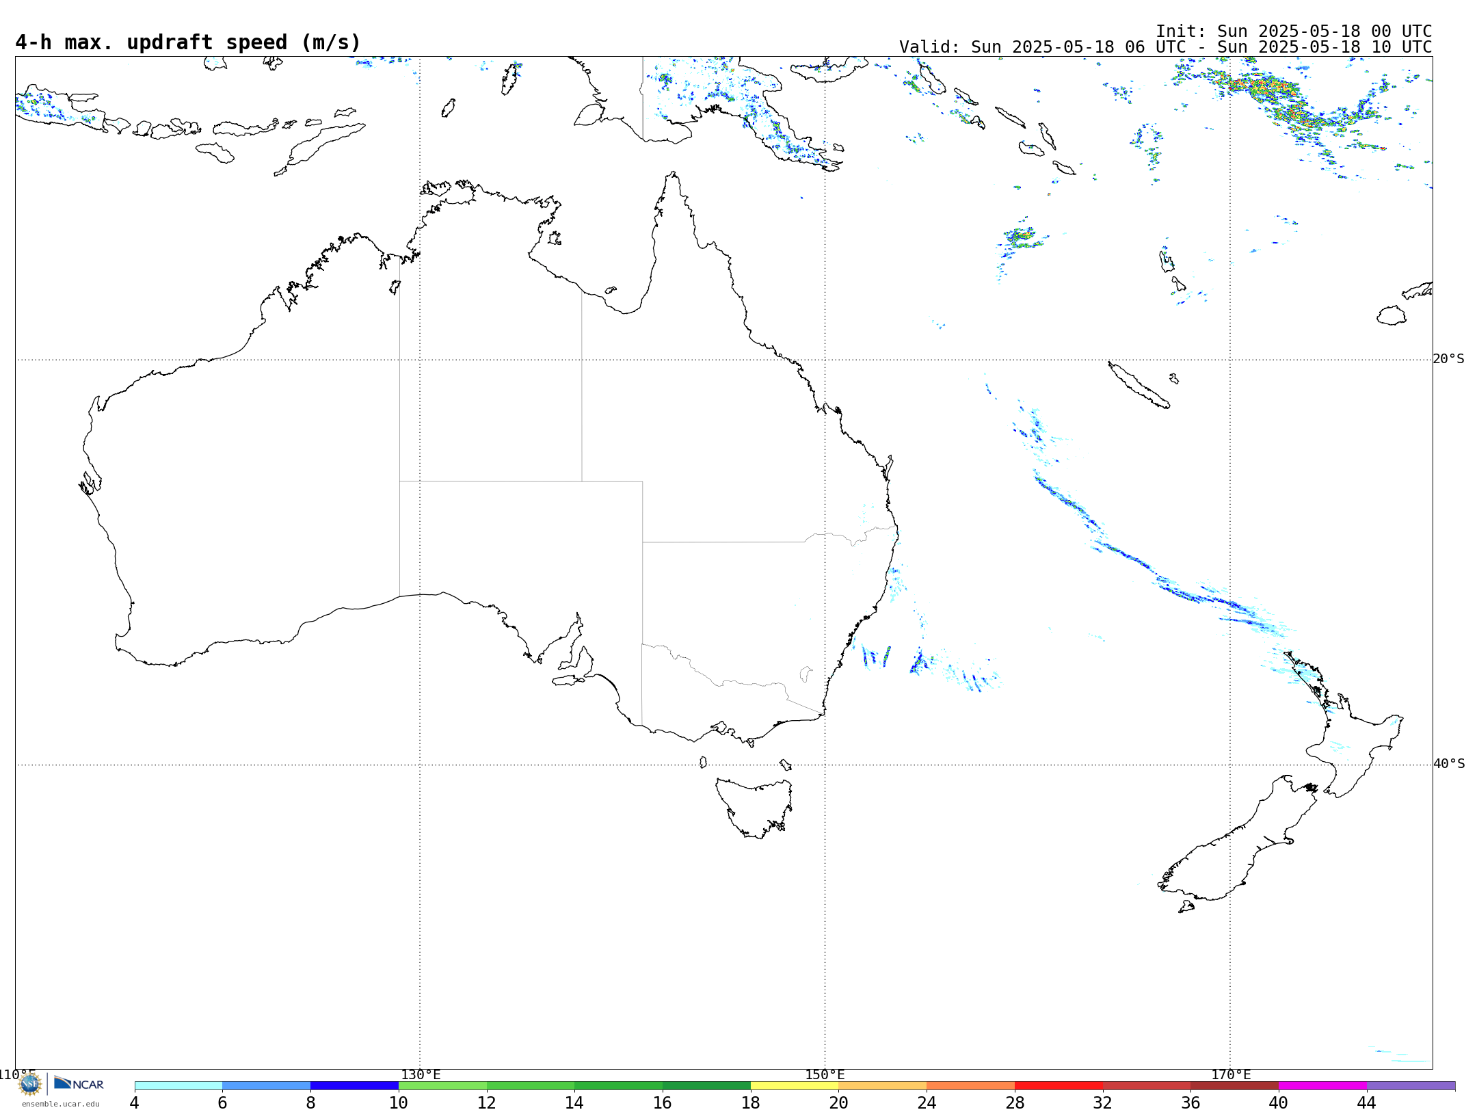Click the colorbar tick label 10
The height and width of the screenshot is (1112, 1477).
point(399,1102)
